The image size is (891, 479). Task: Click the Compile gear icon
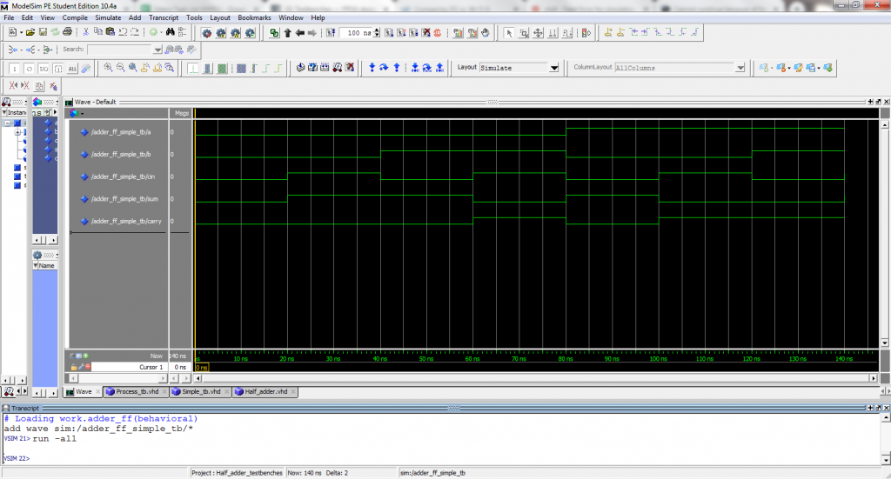click(x=207, y=34)
